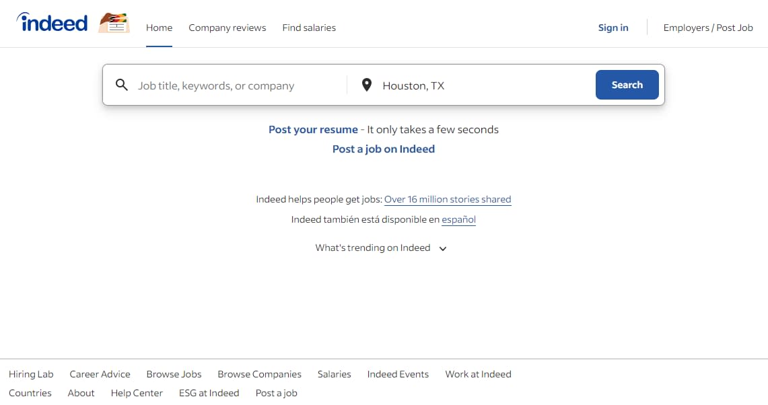
Task: Click the magnifying glass search icon
Action: click(x=122, y=85)
